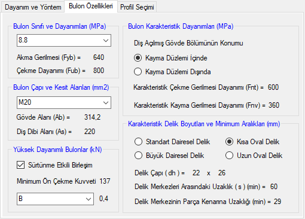Viewport: 305px width, 219px height.
Task: Open the bolt class 8.8 dropdown
Action: [x=64, y=41]
